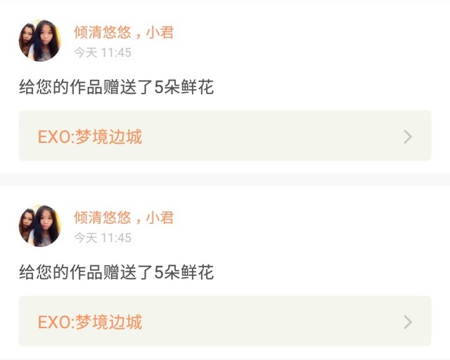Click 鲜花 in the first flower gift message
This screenshot has width=450, height=360.
click(198, 87)
